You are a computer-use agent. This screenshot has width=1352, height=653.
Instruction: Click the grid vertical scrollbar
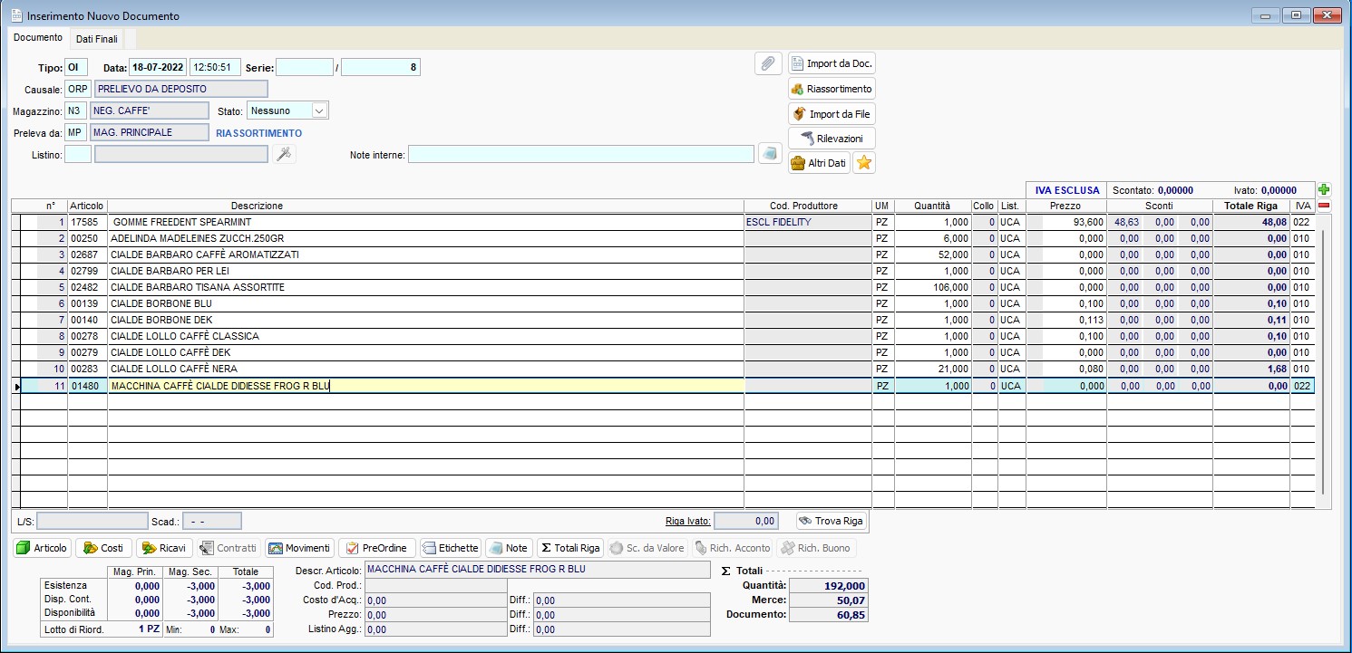pyautogui.click(x=1323, y=362)
